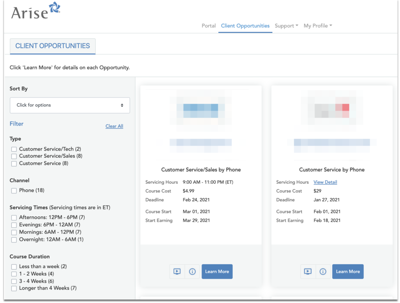The width and height of the screenshot is (400, 303).
Task: Check the Customer Service/Sales filter
Action: (x=14, y=156)
